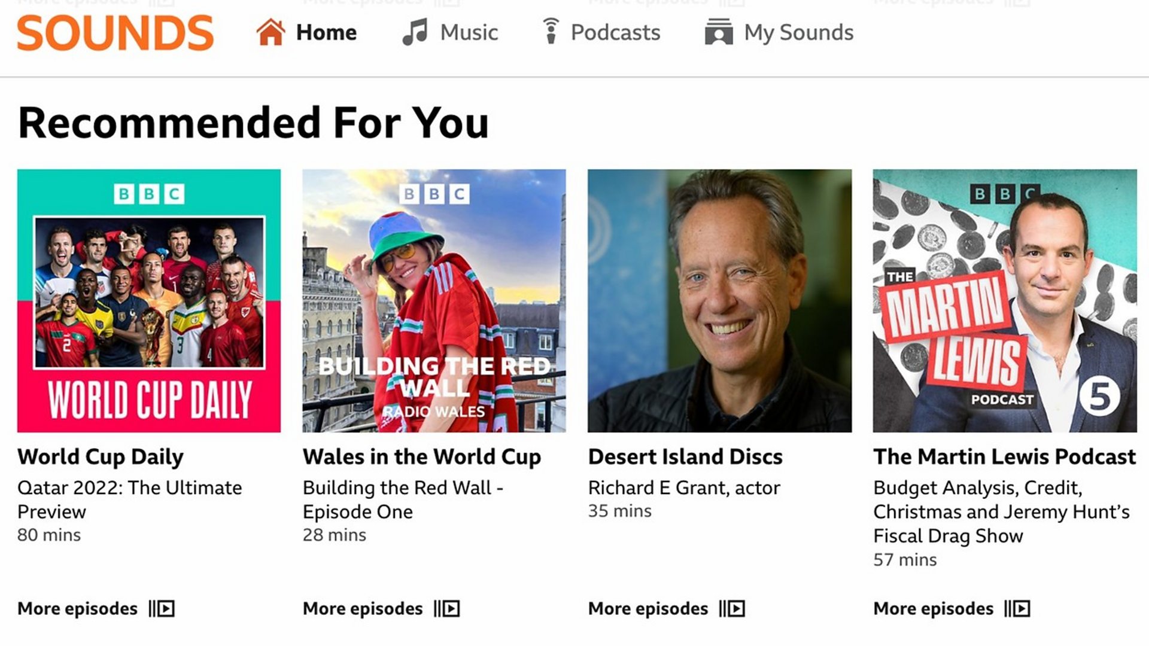
Task: Open the World Cup Daily cover artwork
Action: click(149, 301)
